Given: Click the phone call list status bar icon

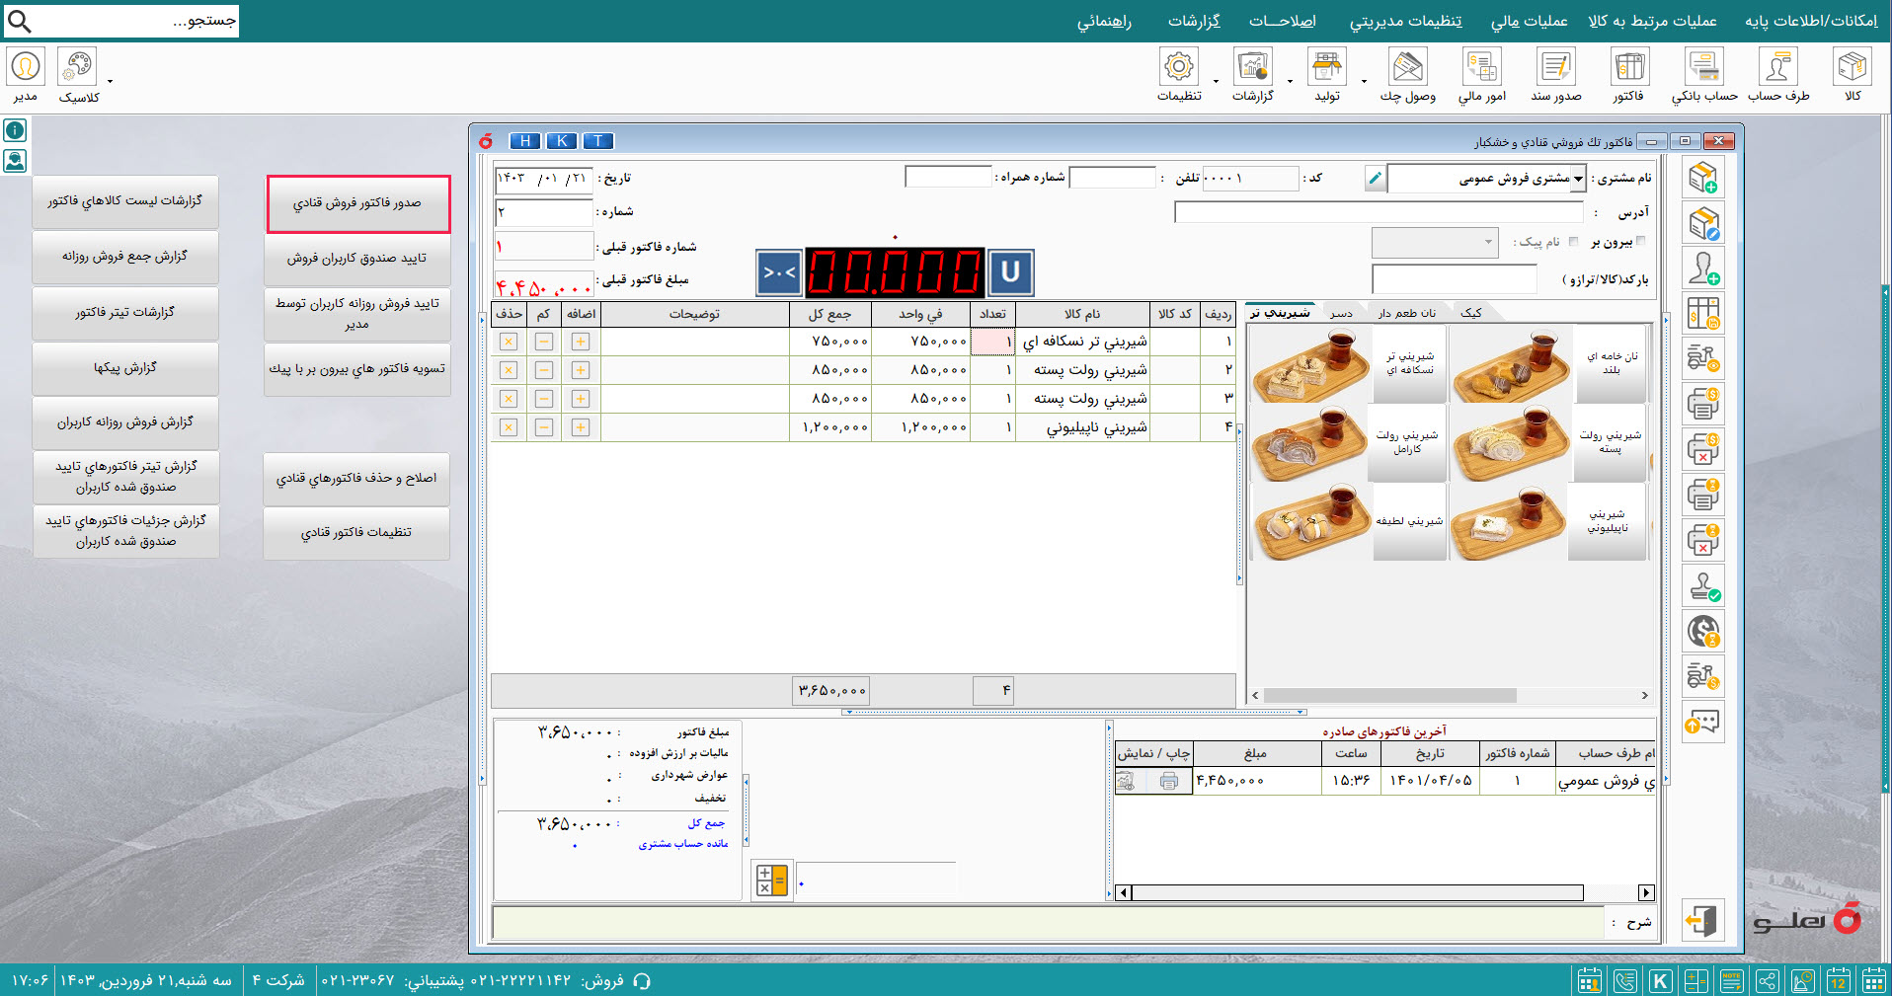Looking at the screenshot, I should coord(1624,980).
